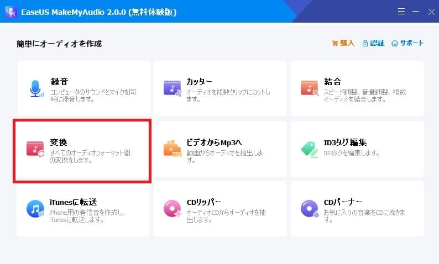Image resolution: width=439 pixels, height=264 pixels.
Task: Click the microphone icon for 録音
Action: tap(36, 89)
